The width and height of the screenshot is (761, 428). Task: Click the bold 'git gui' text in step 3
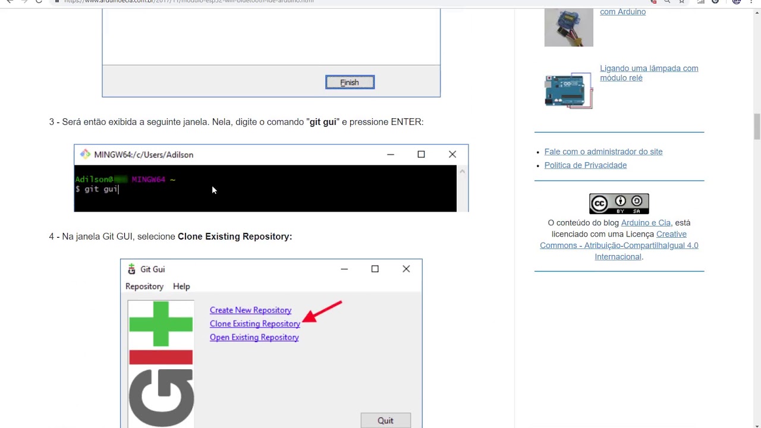click(x=323, y=122)
